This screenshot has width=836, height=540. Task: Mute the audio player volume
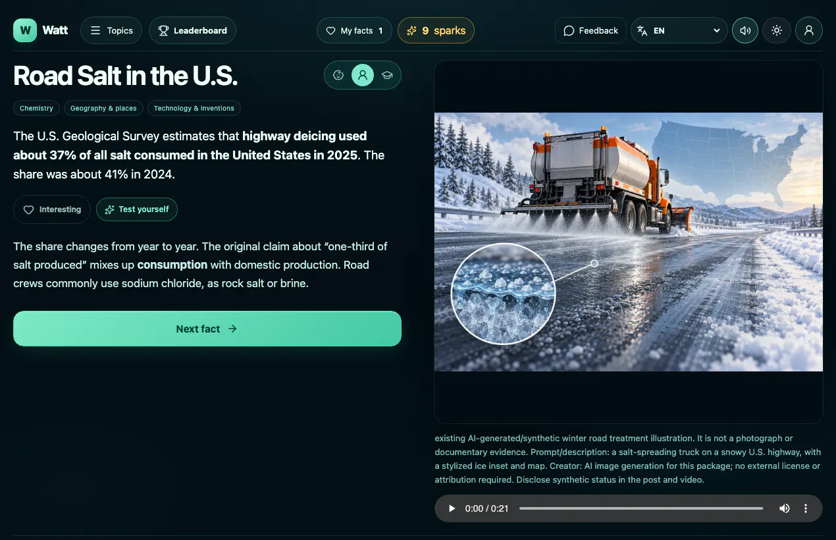pyautogui.click(x=784, y=508)
